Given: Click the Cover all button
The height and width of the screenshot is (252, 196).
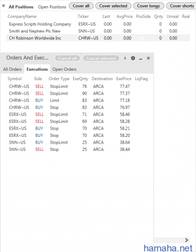Looking at the screenshot, I should click(x=81, y=6).
